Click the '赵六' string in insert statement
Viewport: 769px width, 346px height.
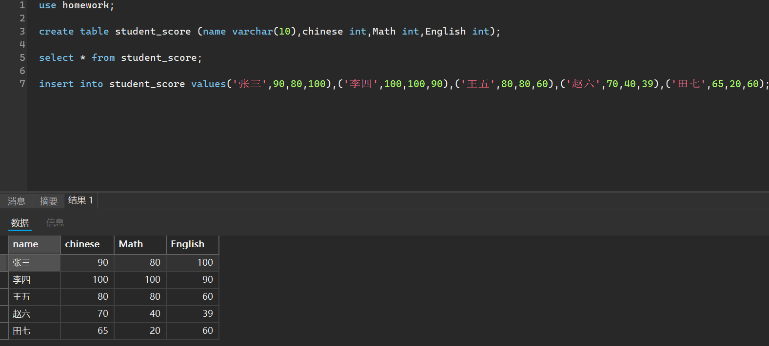click(583, 84)
